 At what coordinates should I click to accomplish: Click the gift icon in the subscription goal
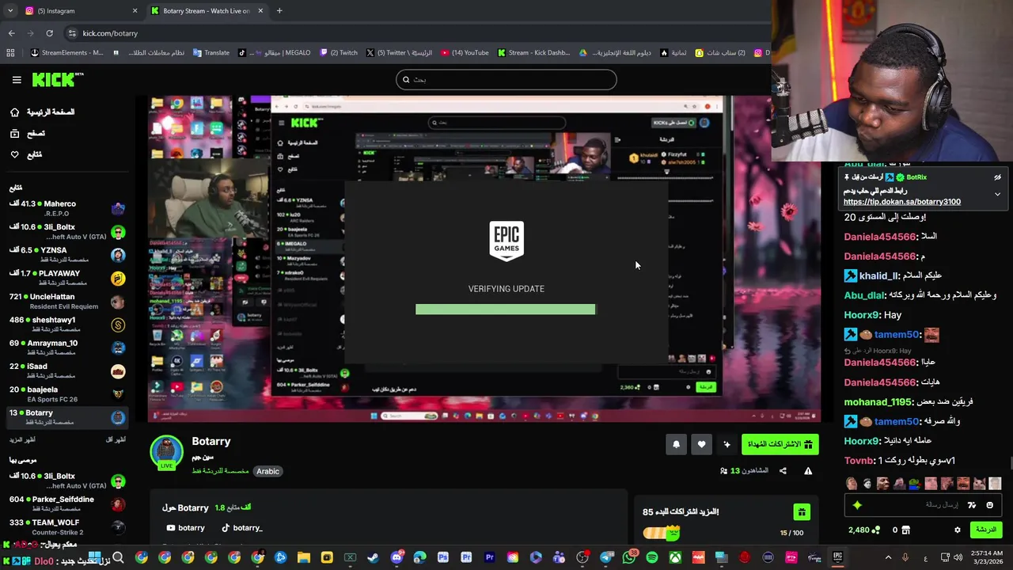point(802,512)
